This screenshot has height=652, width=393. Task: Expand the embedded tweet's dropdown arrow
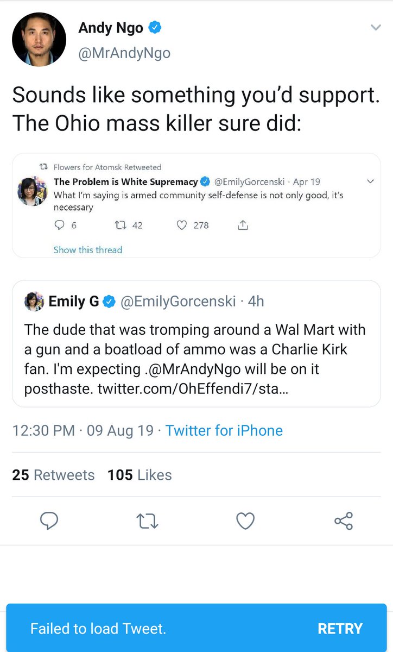click(x=370, y=181)
